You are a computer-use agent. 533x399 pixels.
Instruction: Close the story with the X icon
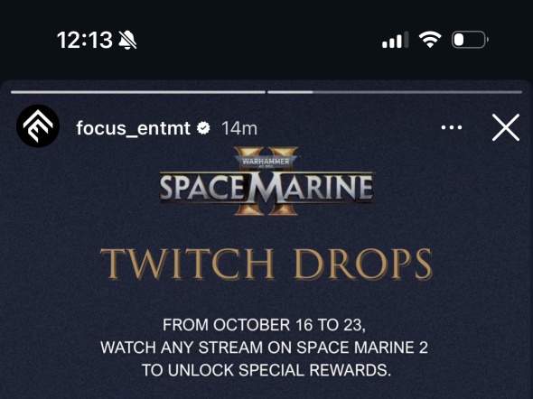click(x=506, y=127)
